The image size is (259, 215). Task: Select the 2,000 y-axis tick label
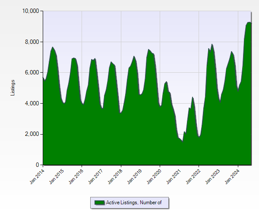[32, 134]
